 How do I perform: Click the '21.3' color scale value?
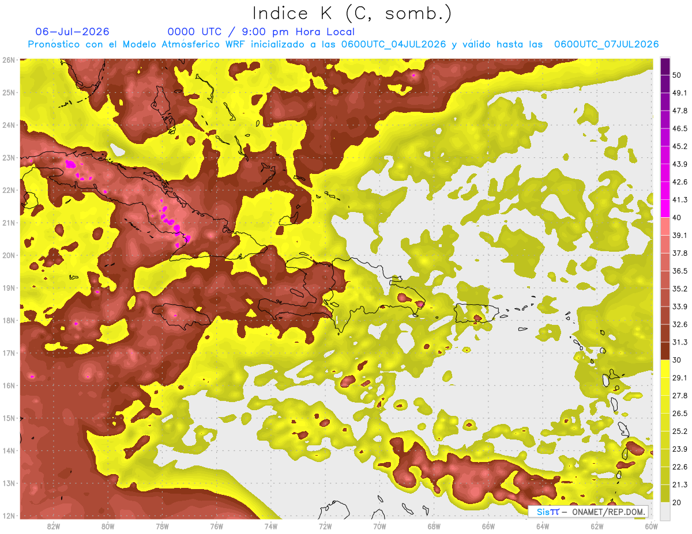(680, 484)
